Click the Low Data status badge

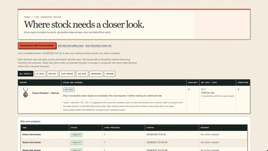69,90
